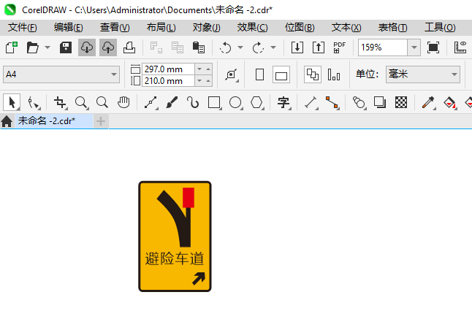Click the Export icon
This screenshot has height=330, width=472.
(319, 47)
